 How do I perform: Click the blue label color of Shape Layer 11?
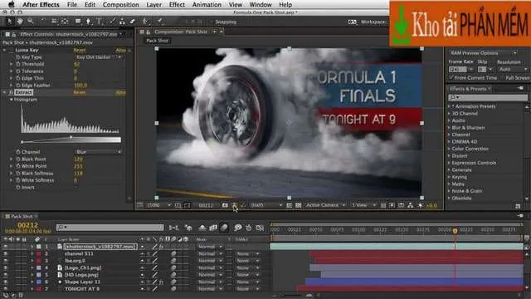pyautogui.click(x=39, y=282)
